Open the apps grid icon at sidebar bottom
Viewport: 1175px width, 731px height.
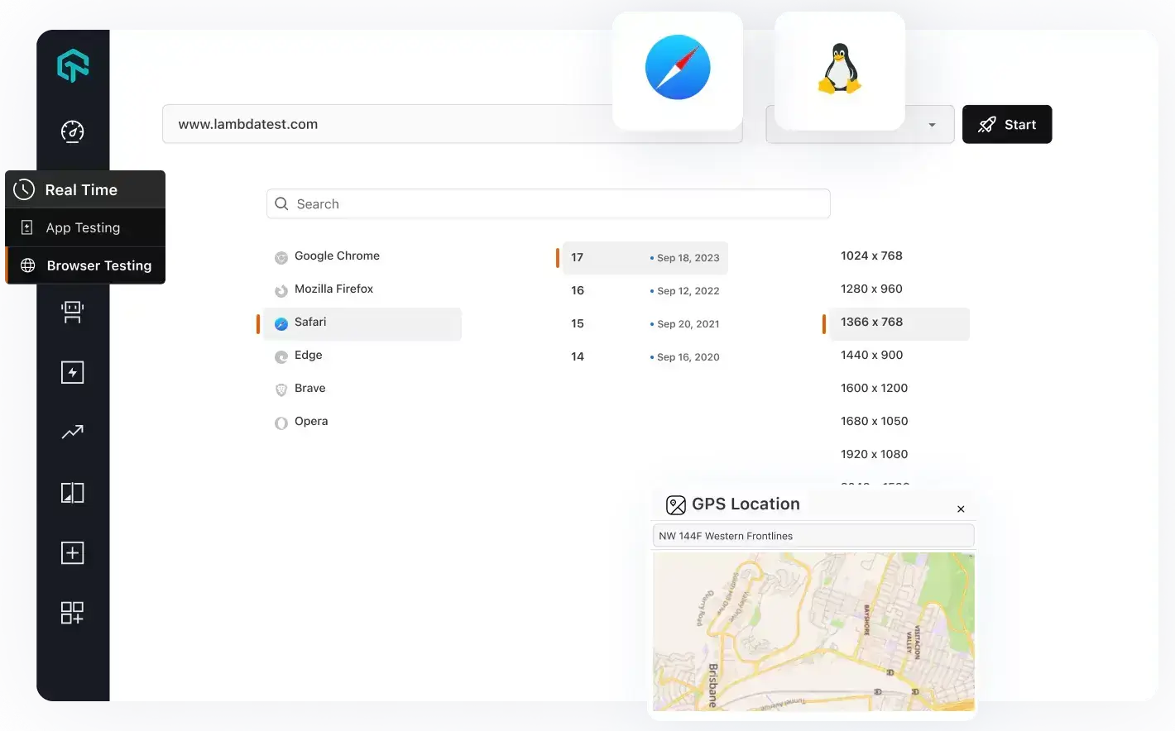coord(72,612)
